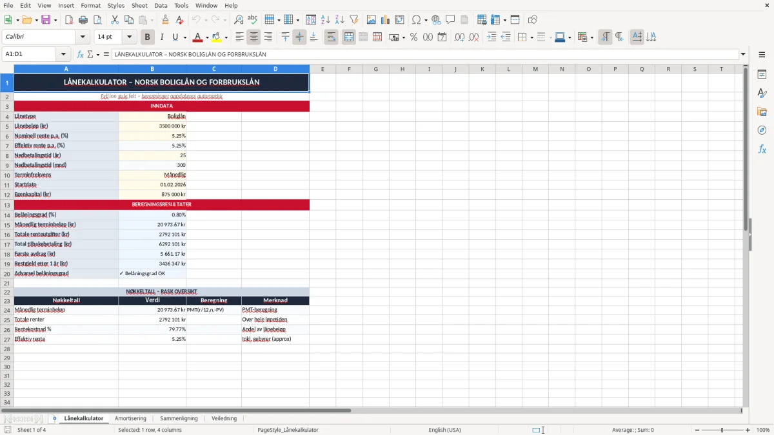Insert a comment
The width and height of the screenshot is (774, 435).
point(450,20)
